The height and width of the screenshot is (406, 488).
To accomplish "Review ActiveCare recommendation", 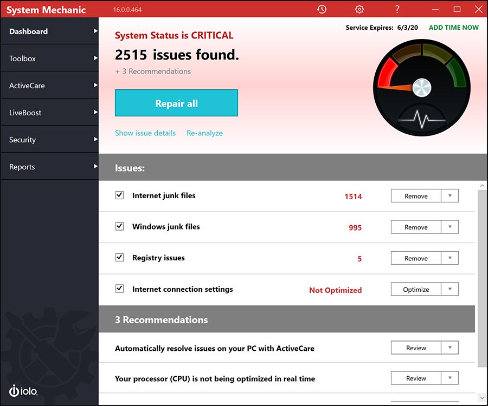I will pyautogui.click(x=416, y=348).
